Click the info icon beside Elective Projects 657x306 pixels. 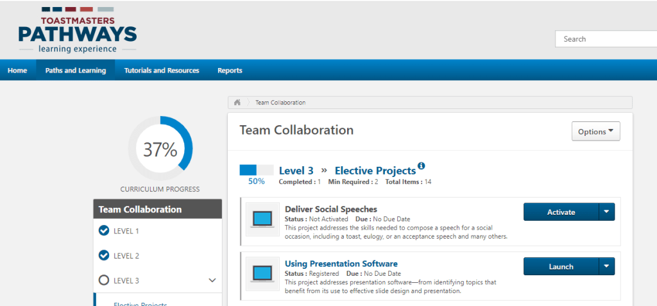pos(422,166)
